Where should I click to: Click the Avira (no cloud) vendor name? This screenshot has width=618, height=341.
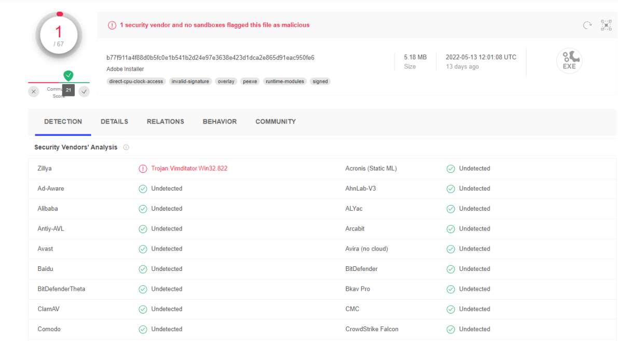coord(366,249)
